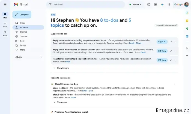Open Email link in Reply to Bill to-do
The width and height of the screenshot is (191, 114).
click(x=143, y=52)
